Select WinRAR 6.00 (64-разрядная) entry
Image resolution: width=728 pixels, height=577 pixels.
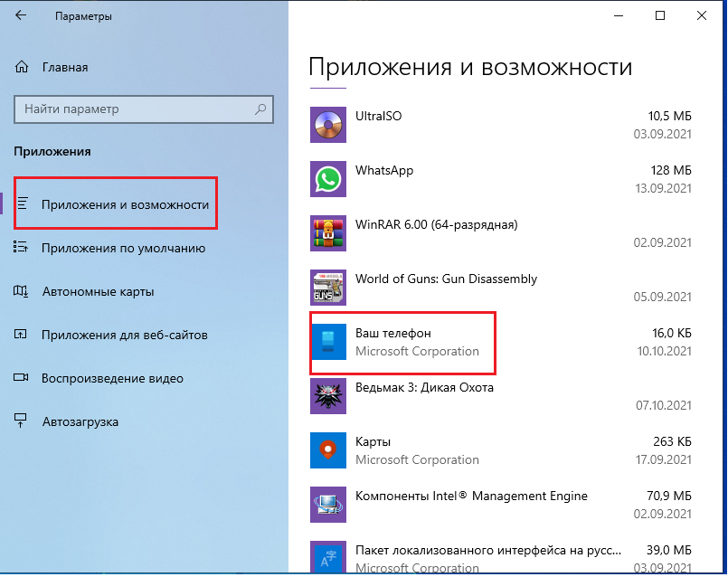437,224
